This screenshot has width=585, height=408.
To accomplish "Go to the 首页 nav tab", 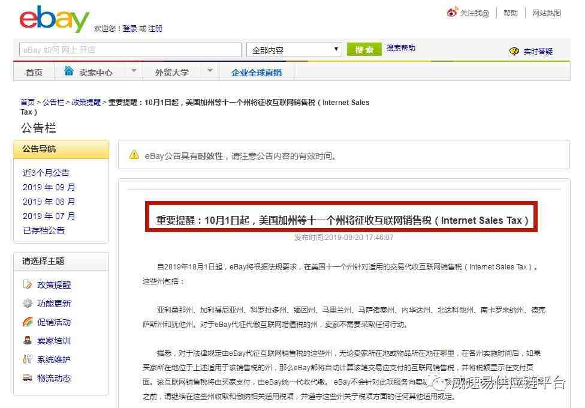I will pyautogui.click(x=34, y=72).
